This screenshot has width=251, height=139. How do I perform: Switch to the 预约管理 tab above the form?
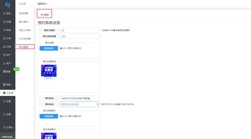click(44, 15)
